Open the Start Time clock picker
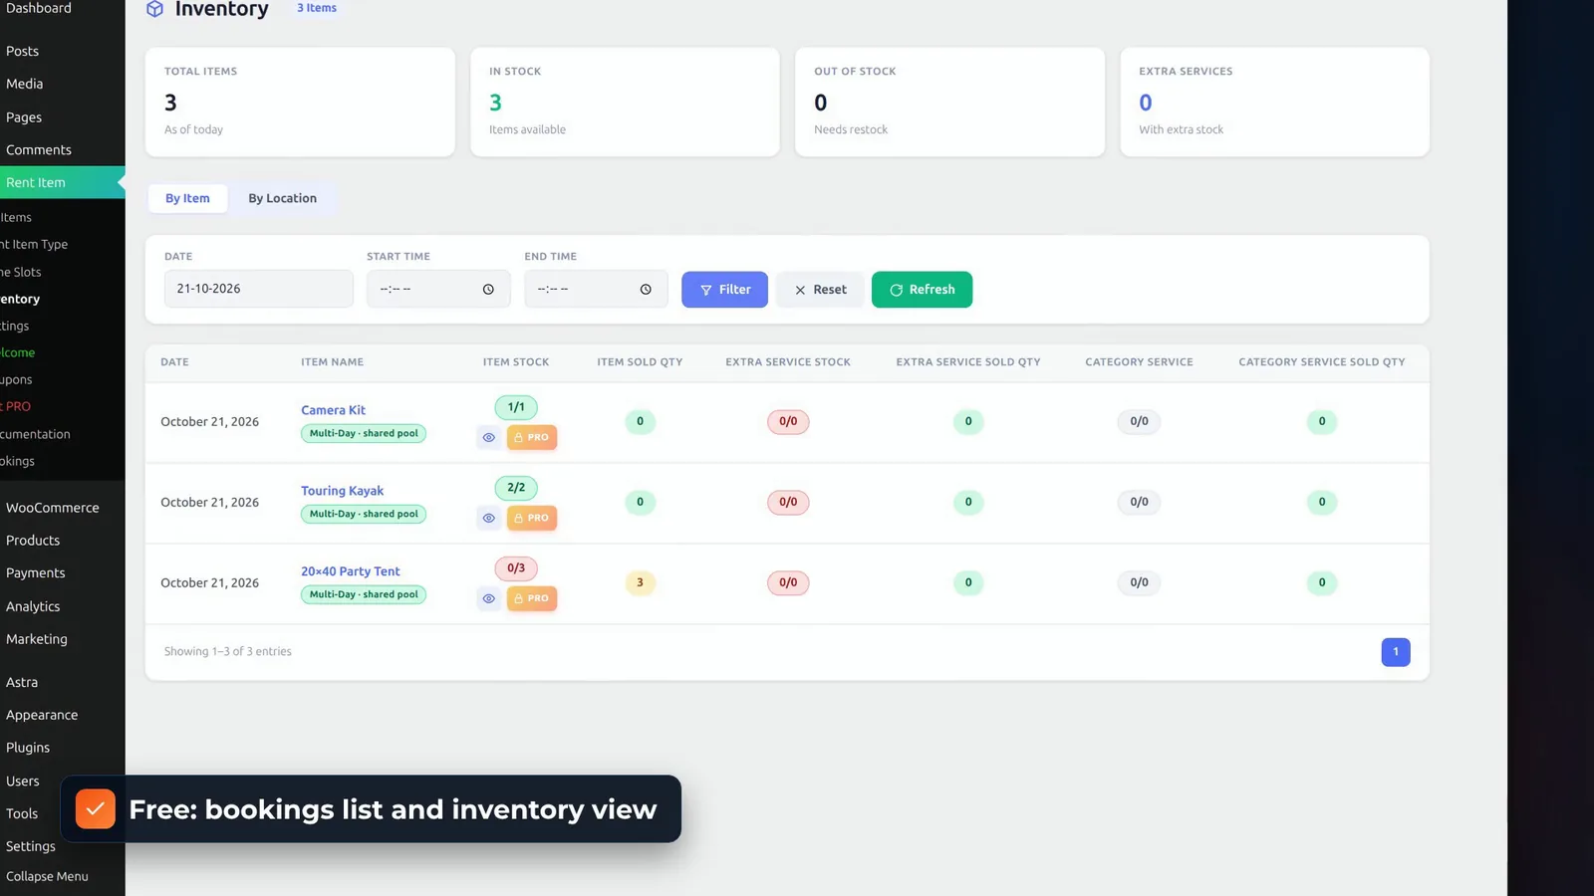The image size is (1594, 896). point(488,290)
